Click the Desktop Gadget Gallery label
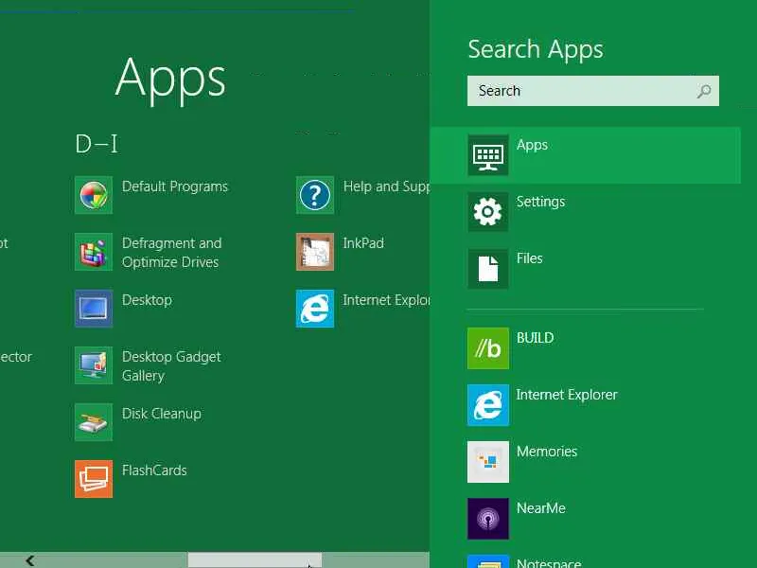Image resolution: width=757 pixels, height=568 pixels. 171,366
